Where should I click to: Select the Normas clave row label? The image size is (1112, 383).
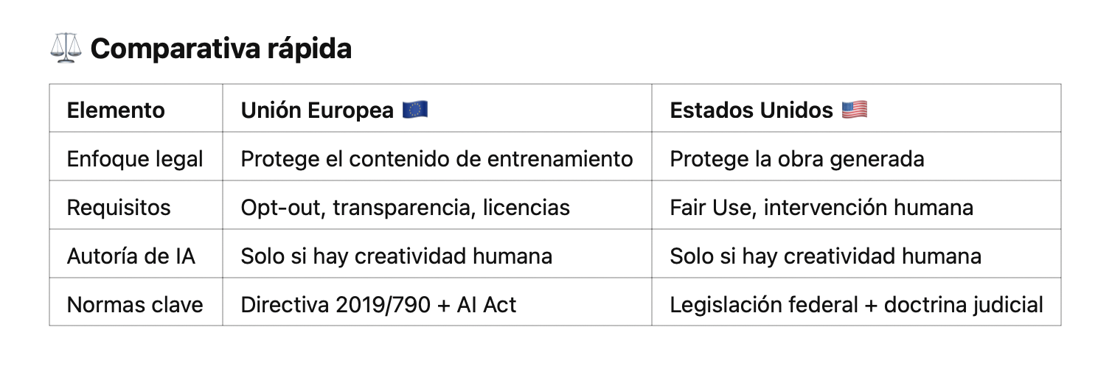pos(135,304)
